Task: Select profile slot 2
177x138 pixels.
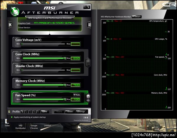Action: tap(27, 112)
